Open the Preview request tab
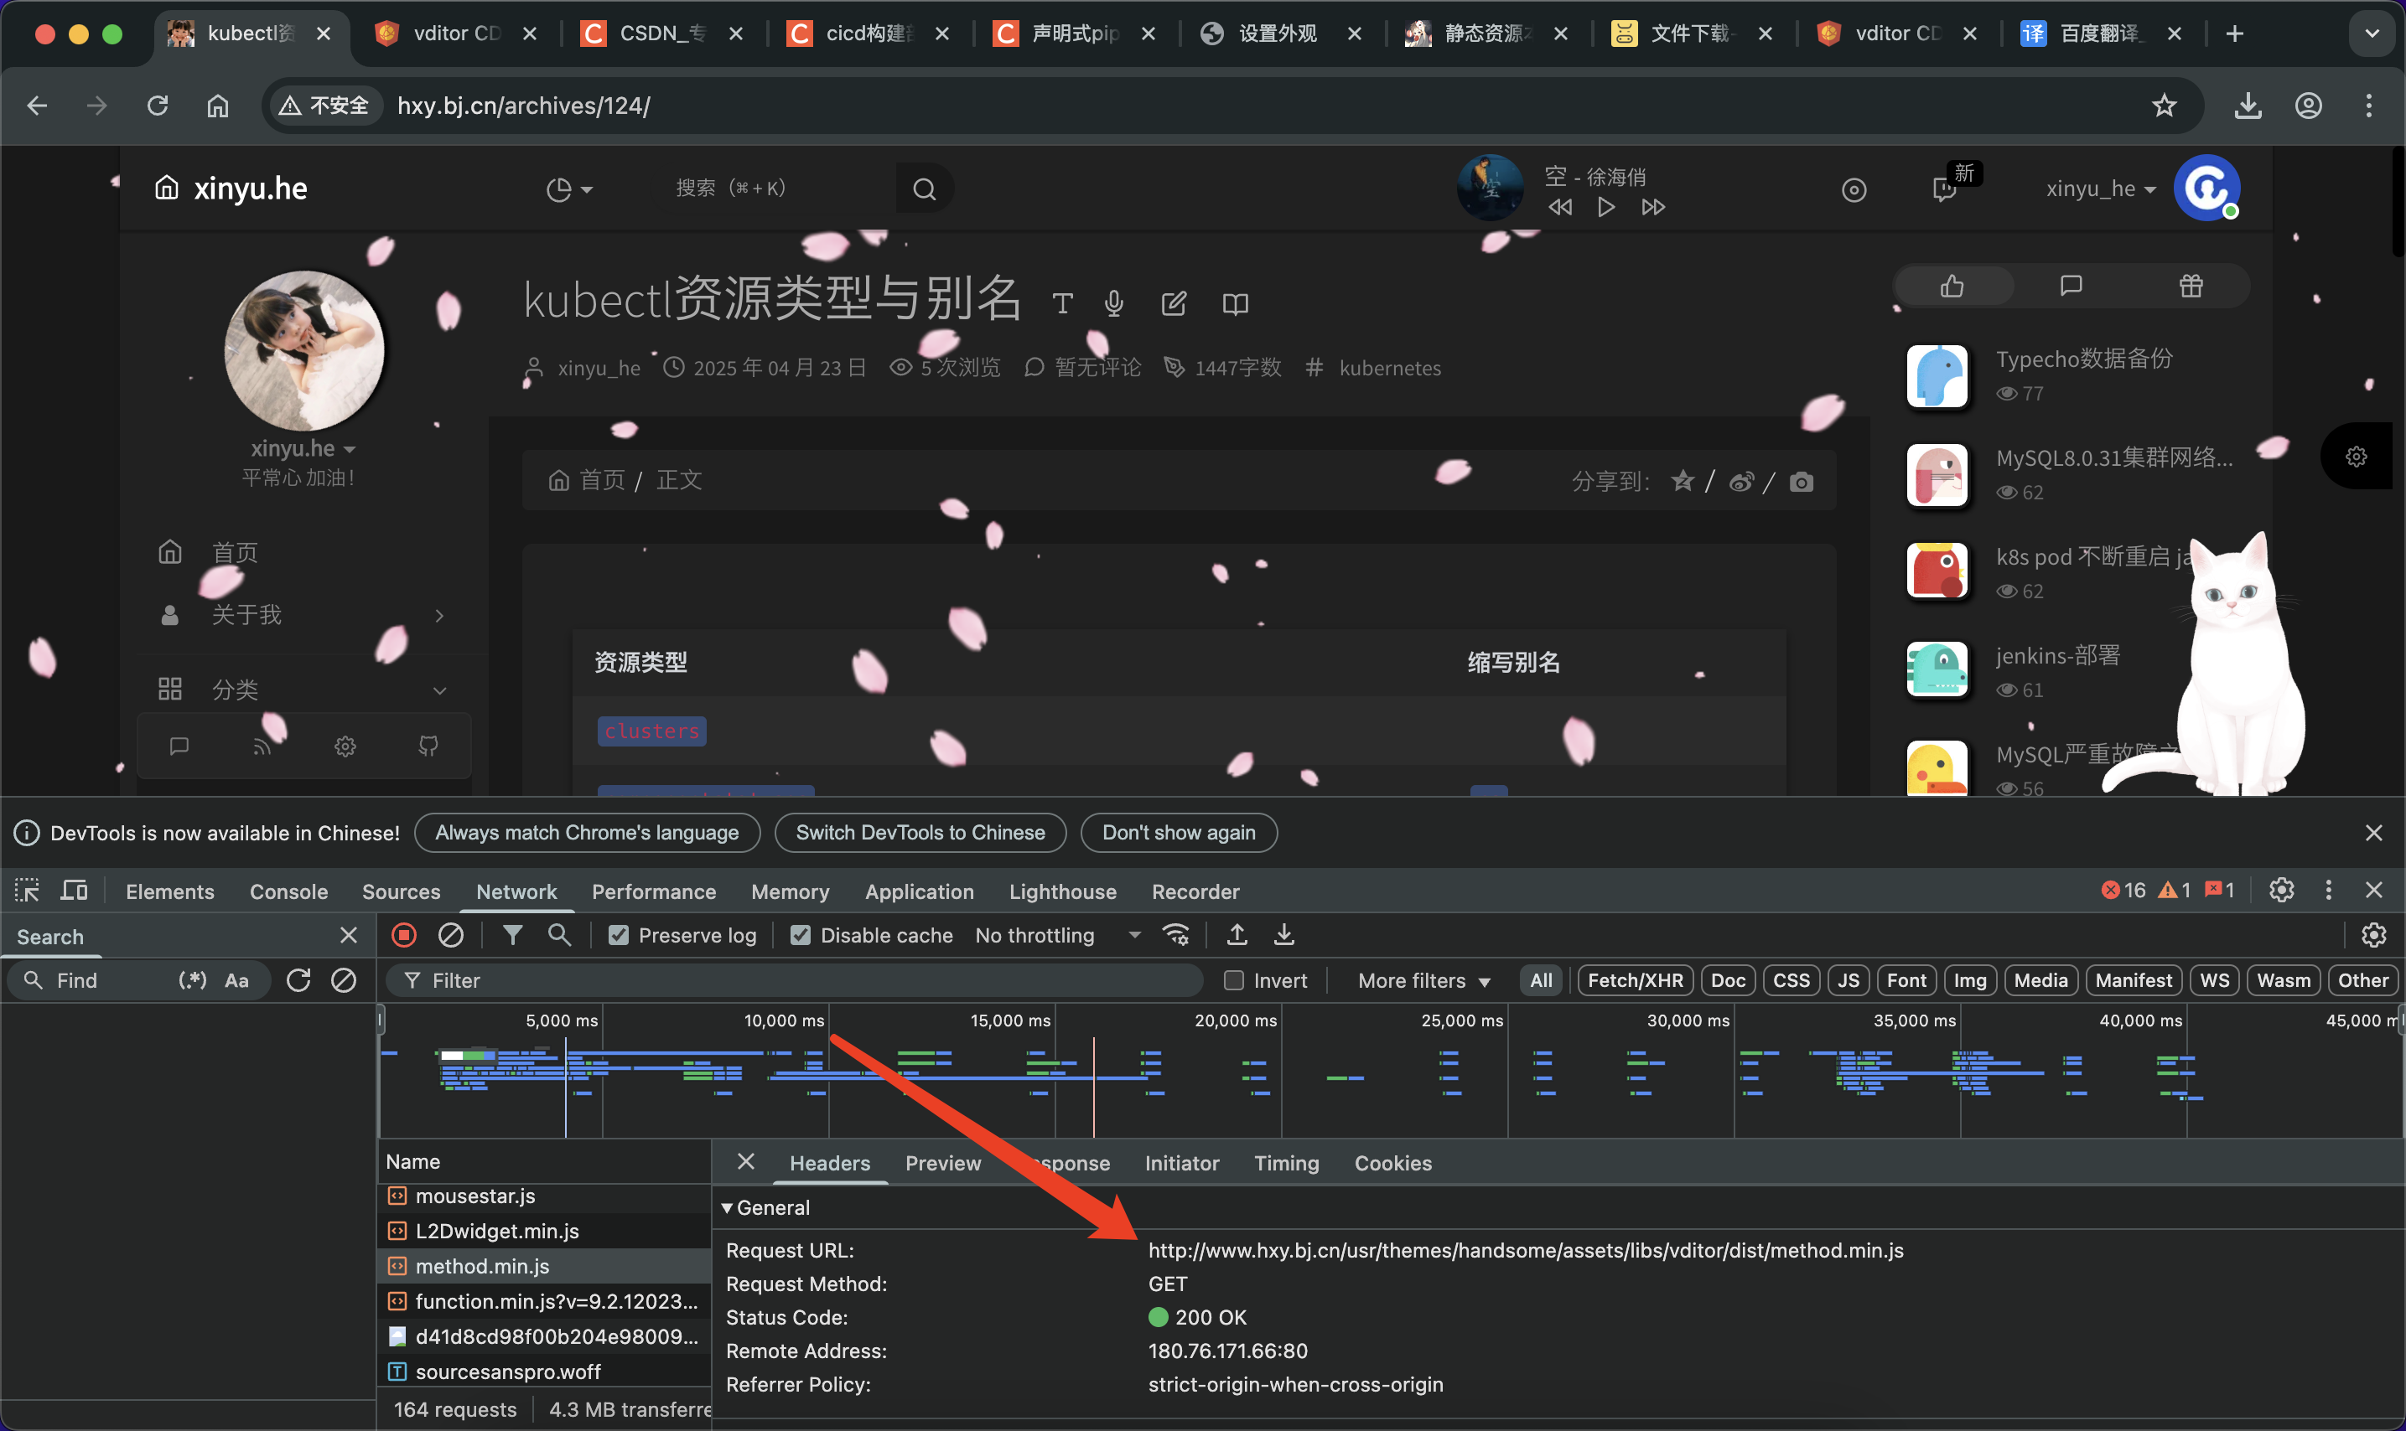The image size is (2406, 1431). pos(942,1162)
